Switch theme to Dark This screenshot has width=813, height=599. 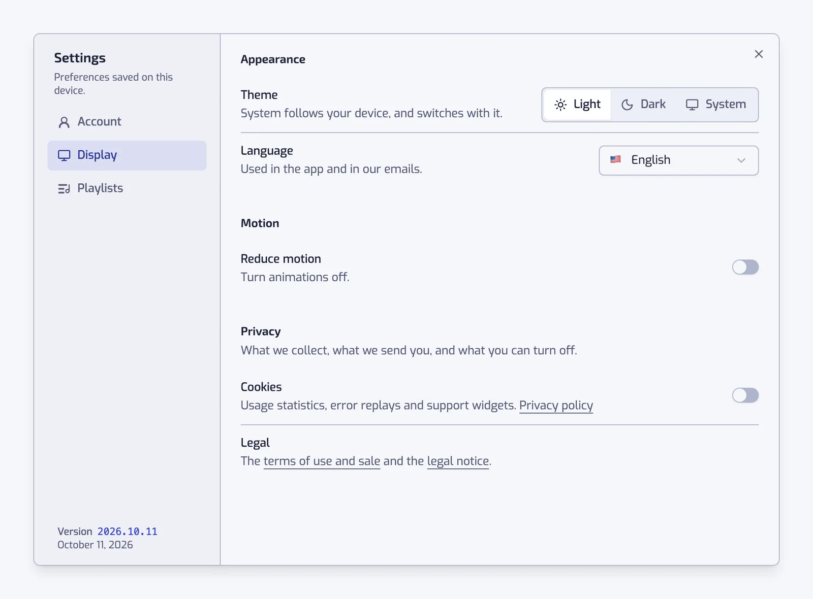coord(643,105)
